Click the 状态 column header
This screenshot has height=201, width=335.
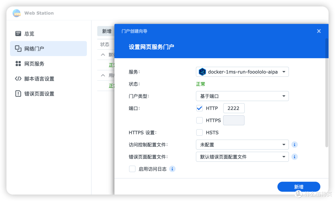tap(105, 44)
